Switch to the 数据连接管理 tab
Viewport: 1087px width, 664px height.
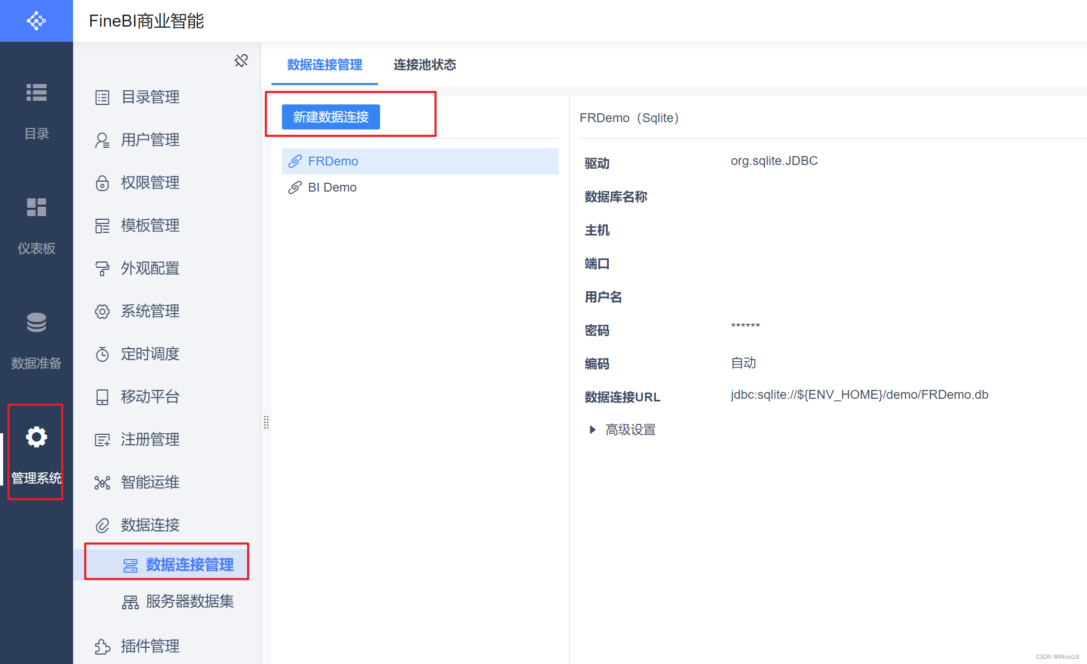point(324,65)
